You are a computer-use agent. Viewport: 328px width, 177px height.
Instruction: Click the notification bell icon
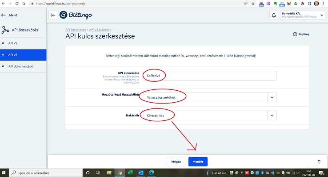pos(273,15)
